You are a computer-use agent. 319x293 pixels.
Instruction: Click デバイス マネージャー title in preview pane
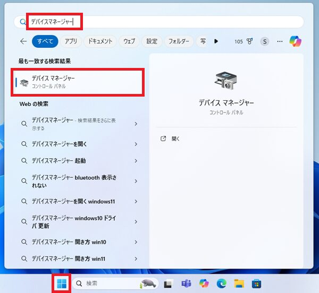click(226, 103)
